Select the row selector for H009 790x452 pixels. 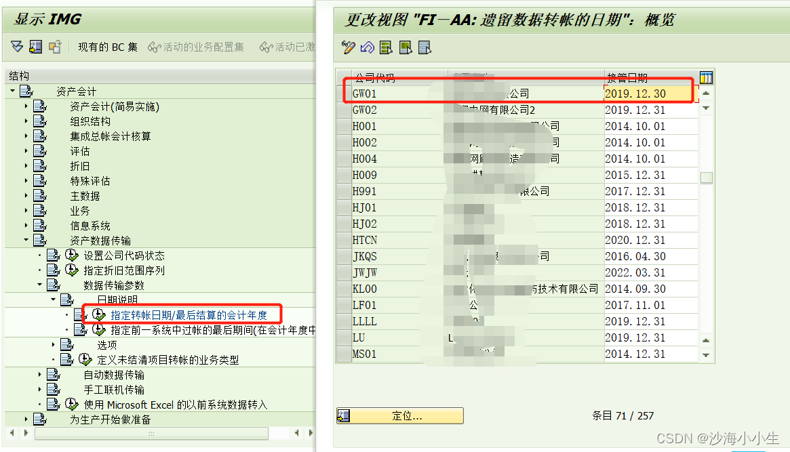pos(344,175)
